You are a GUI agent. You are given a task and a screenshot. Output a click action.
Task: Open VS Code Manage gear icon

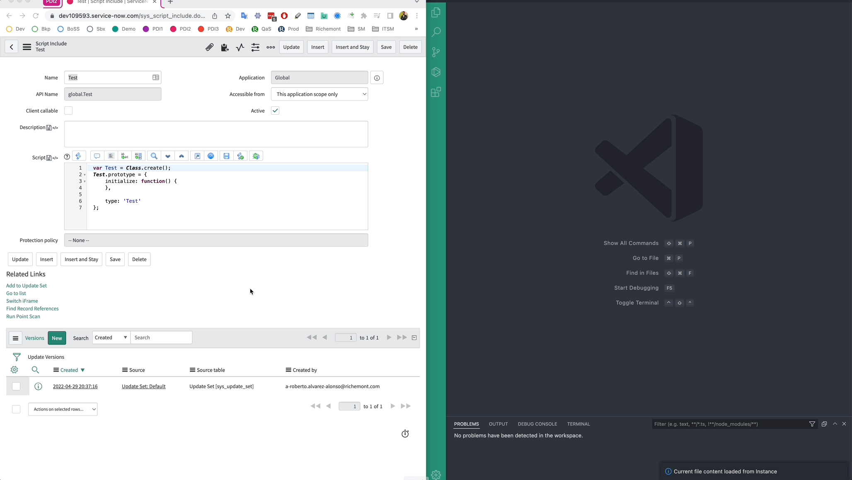point(436,475)
